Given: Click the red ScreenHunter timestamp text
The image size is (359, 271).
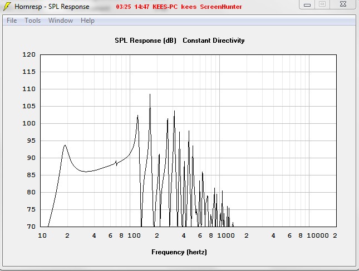Looking at the screenshot, I should [179, 7].
